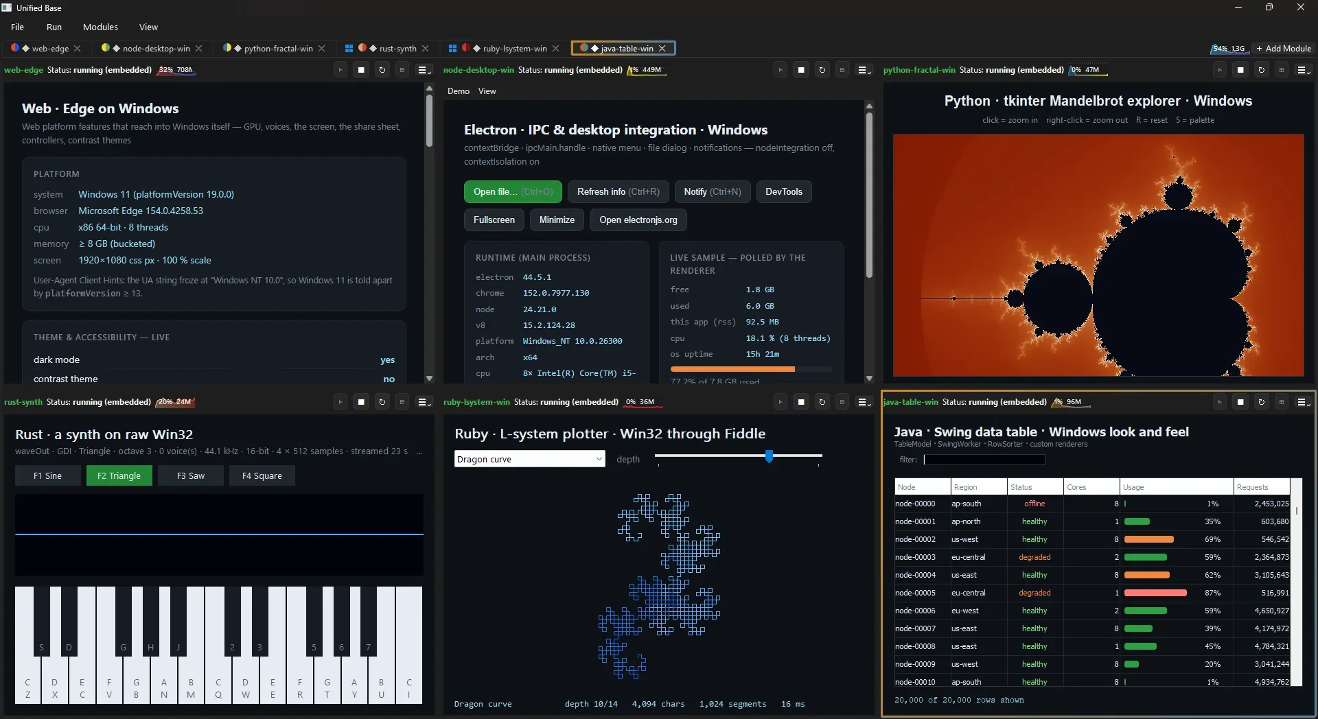Open java-table-win panel options menu dropdown

[x=1303, y=402]
